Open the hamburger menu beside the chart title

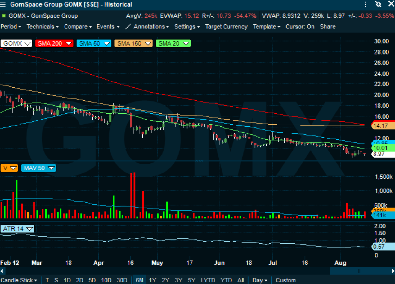coord(3,4)
